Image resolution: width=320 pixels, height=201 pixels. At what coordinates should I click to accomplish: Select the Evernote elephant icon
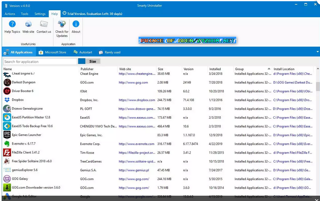coord(7,144)
